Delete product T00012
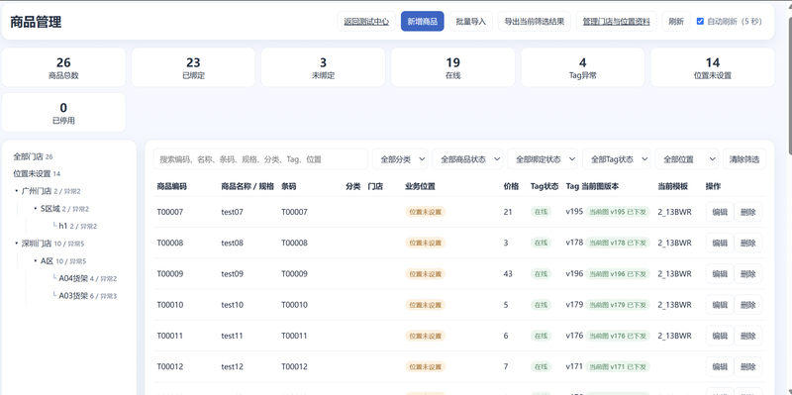The image size is (792, 395). click(x=748, y=366)
